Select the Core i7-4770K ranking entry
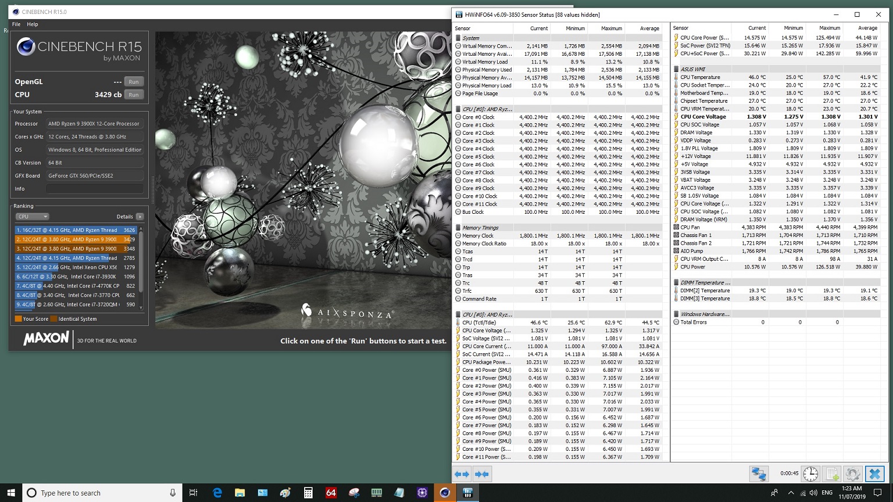The image size is (893, 502). pyautogui.click(x=76, y=286)
